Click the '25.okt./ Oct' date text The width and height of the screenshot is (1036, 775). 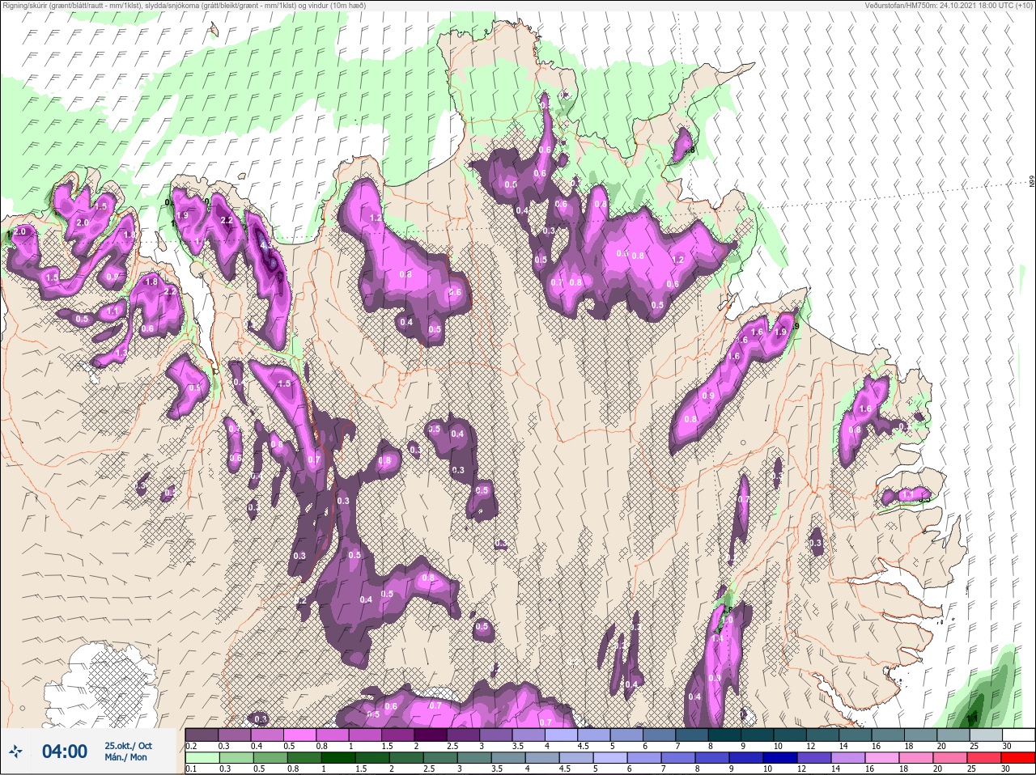(x=128, y=745)
